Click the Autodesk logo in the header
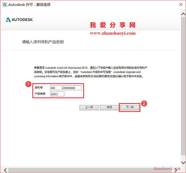The image size is (186, 173). (x=20, y=20)
